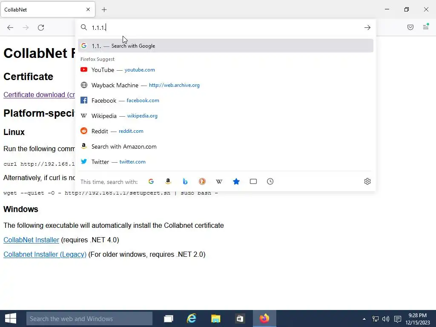
Task: Close the CollabNet tab
Action: [88, 9]
